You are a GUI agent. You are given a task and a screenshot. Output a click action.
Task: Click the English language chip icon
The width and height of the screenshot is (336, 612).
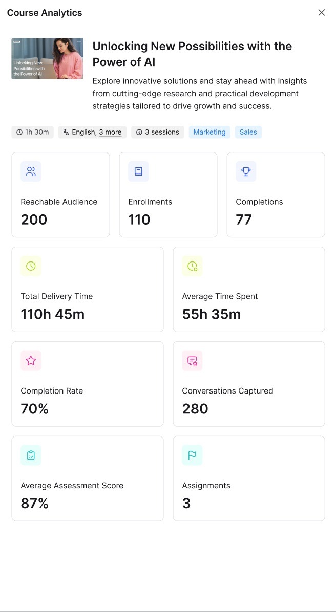(x=66, y=132)
